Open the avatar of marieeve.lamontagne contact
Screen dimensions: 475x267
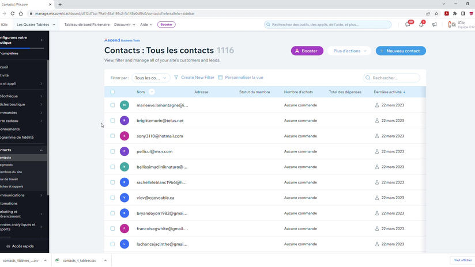click(x=124, y=105)
